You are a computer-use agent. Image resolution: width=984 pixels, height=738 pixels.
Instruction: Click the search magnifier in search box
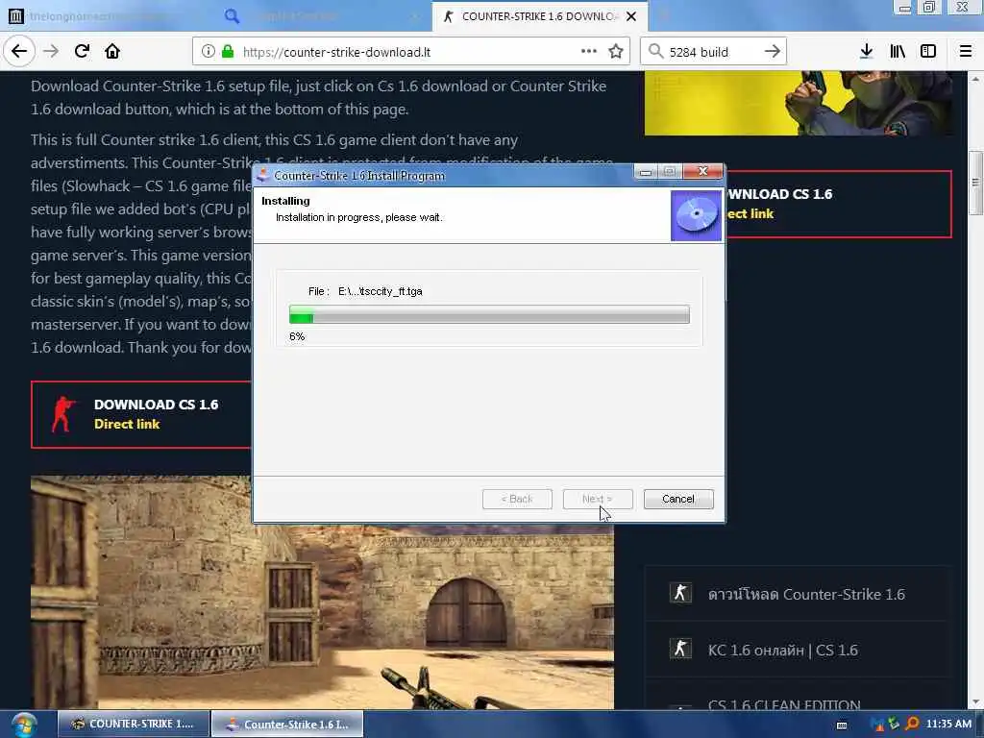[x=655, y=52]
